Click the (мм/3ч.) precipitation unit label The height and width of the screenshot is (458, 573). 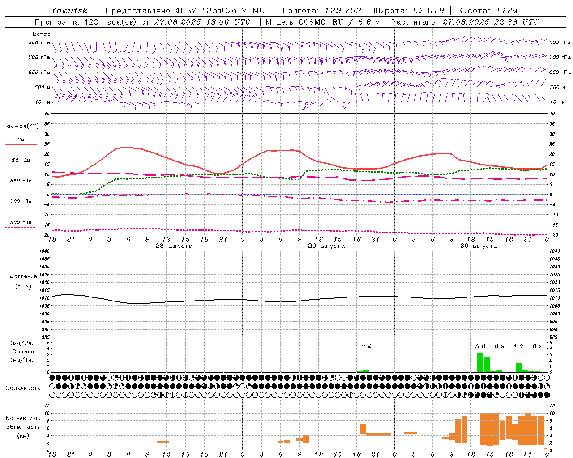[x=23, y=343]
